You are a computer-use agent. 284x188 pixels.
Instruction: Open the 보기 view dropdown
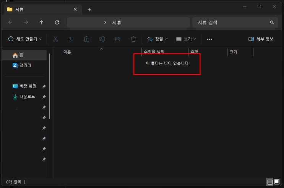(x=186, y=39)
